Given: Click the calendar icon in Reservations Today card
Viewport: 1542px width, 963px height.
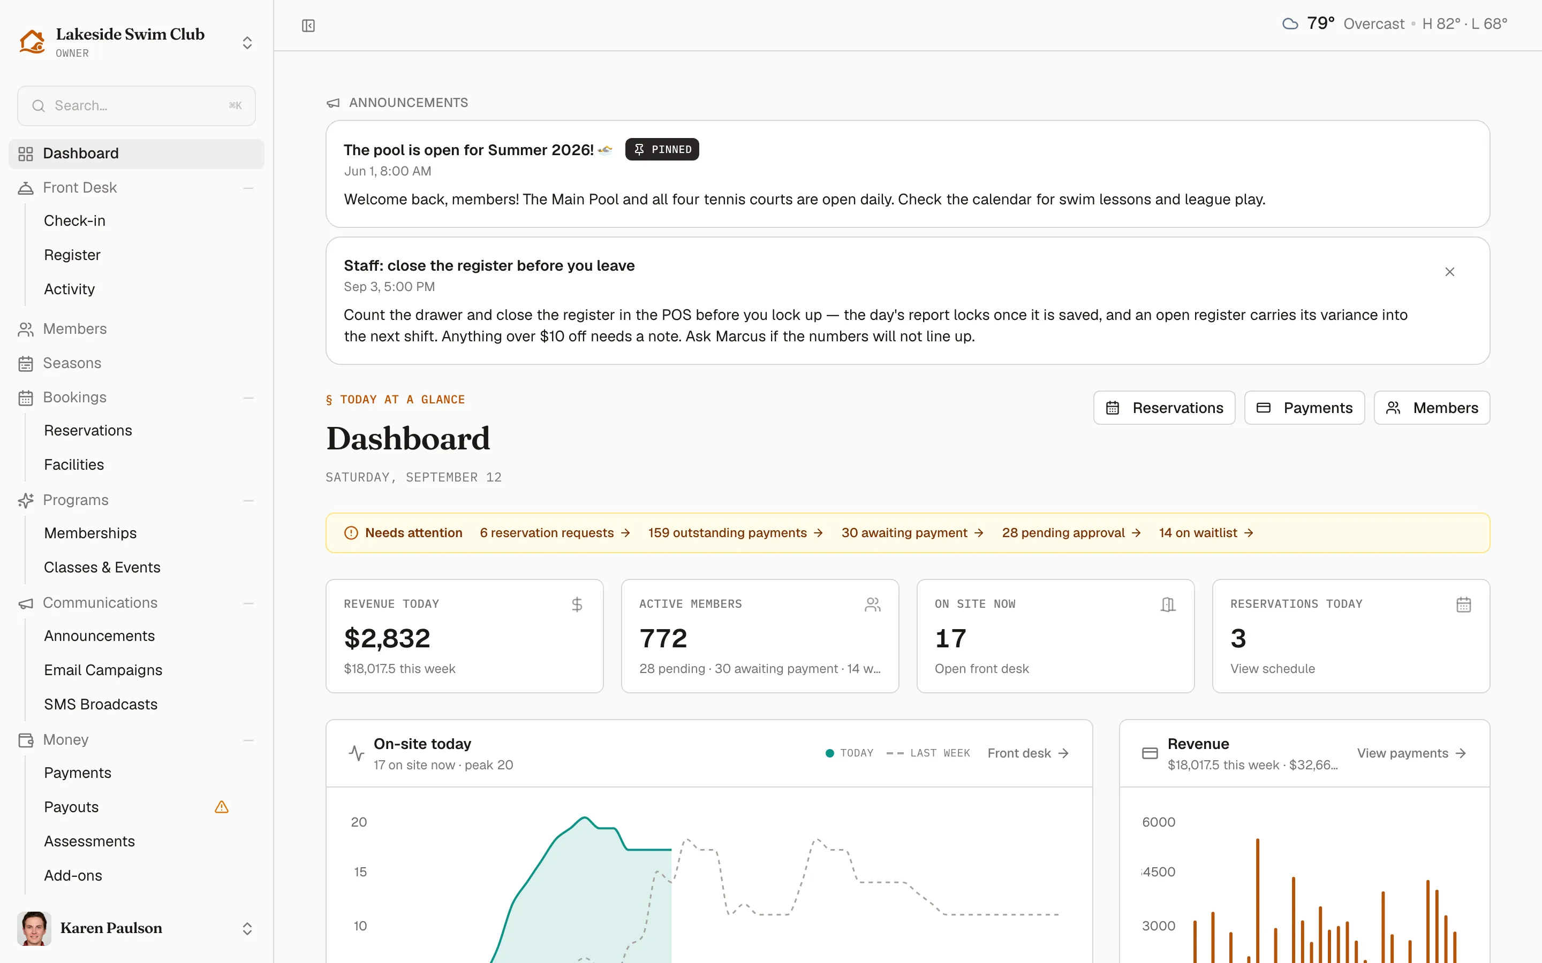Looking at the screenshot, I should pos(1464,605).
